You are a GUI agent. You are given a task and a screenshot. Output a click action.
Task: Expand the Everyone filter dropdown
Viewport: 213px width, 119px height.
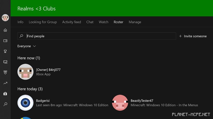pos(27,46)
